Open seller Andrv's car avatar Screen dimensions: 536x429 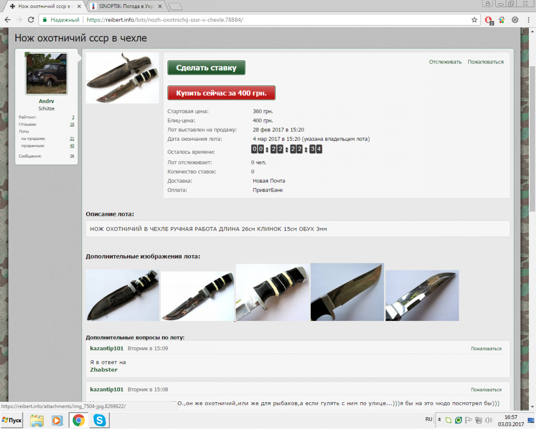46,74
